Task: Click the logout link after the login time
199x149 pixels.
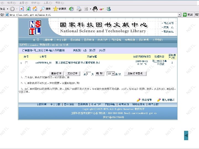Action: pyautogui.click(x=66, y=45)
